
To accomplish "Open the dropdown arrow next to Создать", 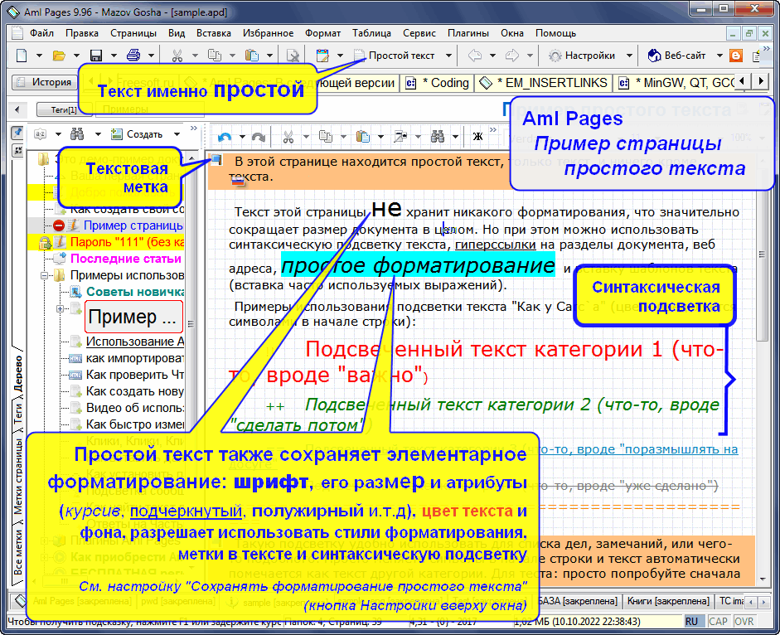I will (177, 134).
